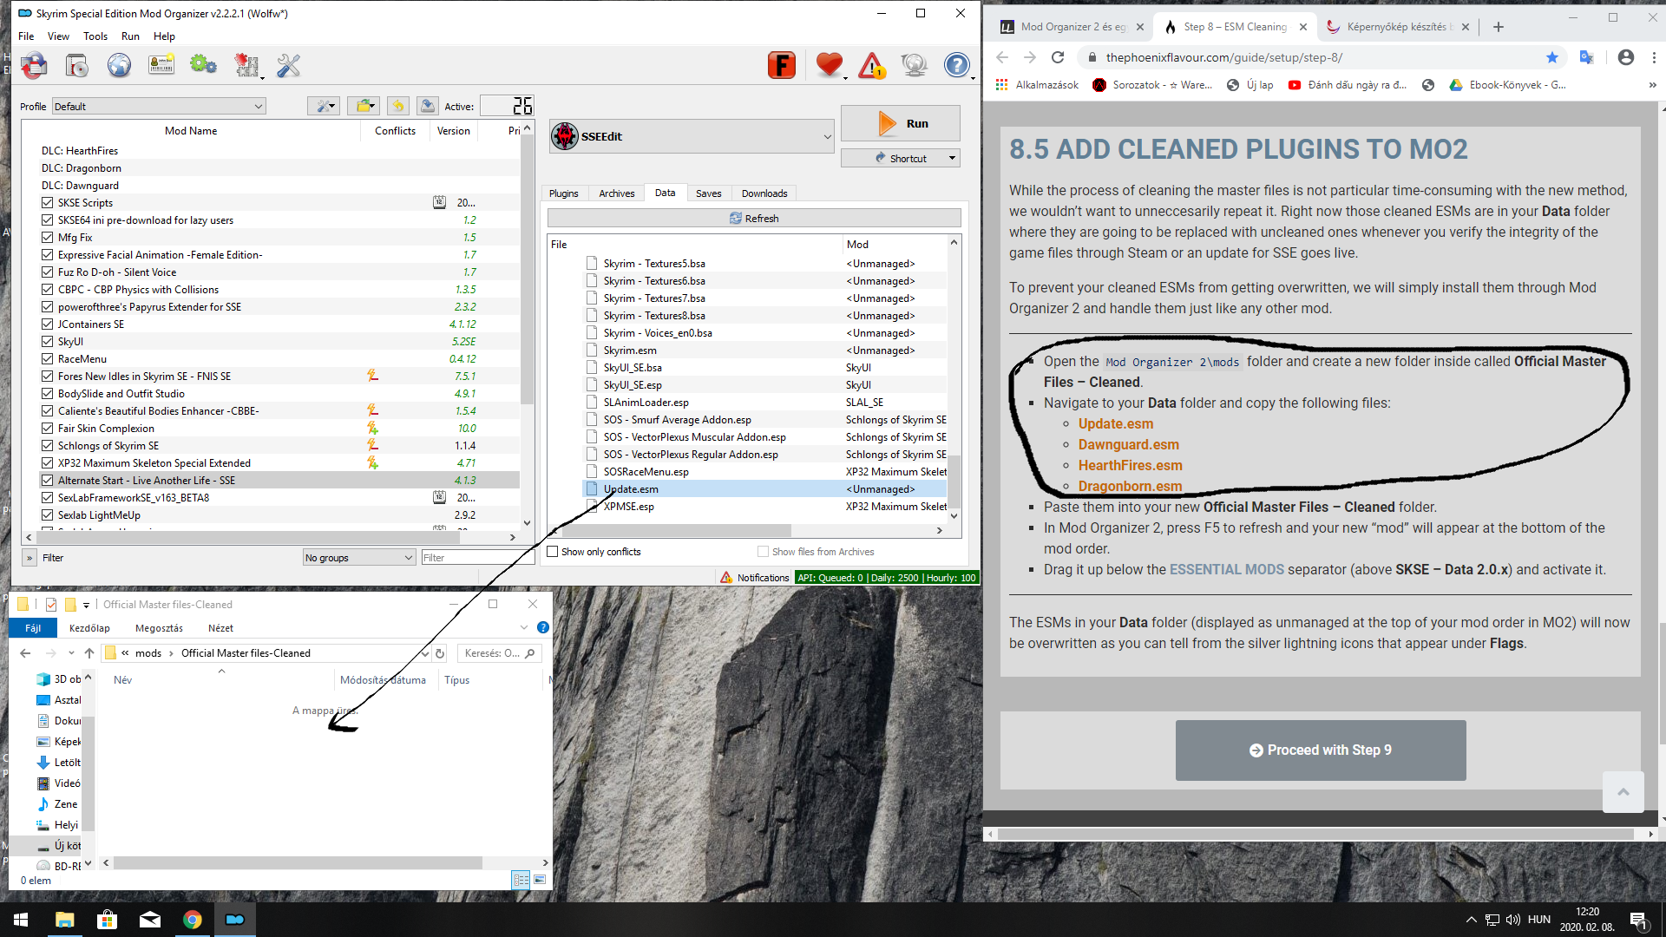The height and width of the screenshot is (937, 1666).
Task: Disable the Schlongs of Skyrim SE mod
Action: [48, 446]
